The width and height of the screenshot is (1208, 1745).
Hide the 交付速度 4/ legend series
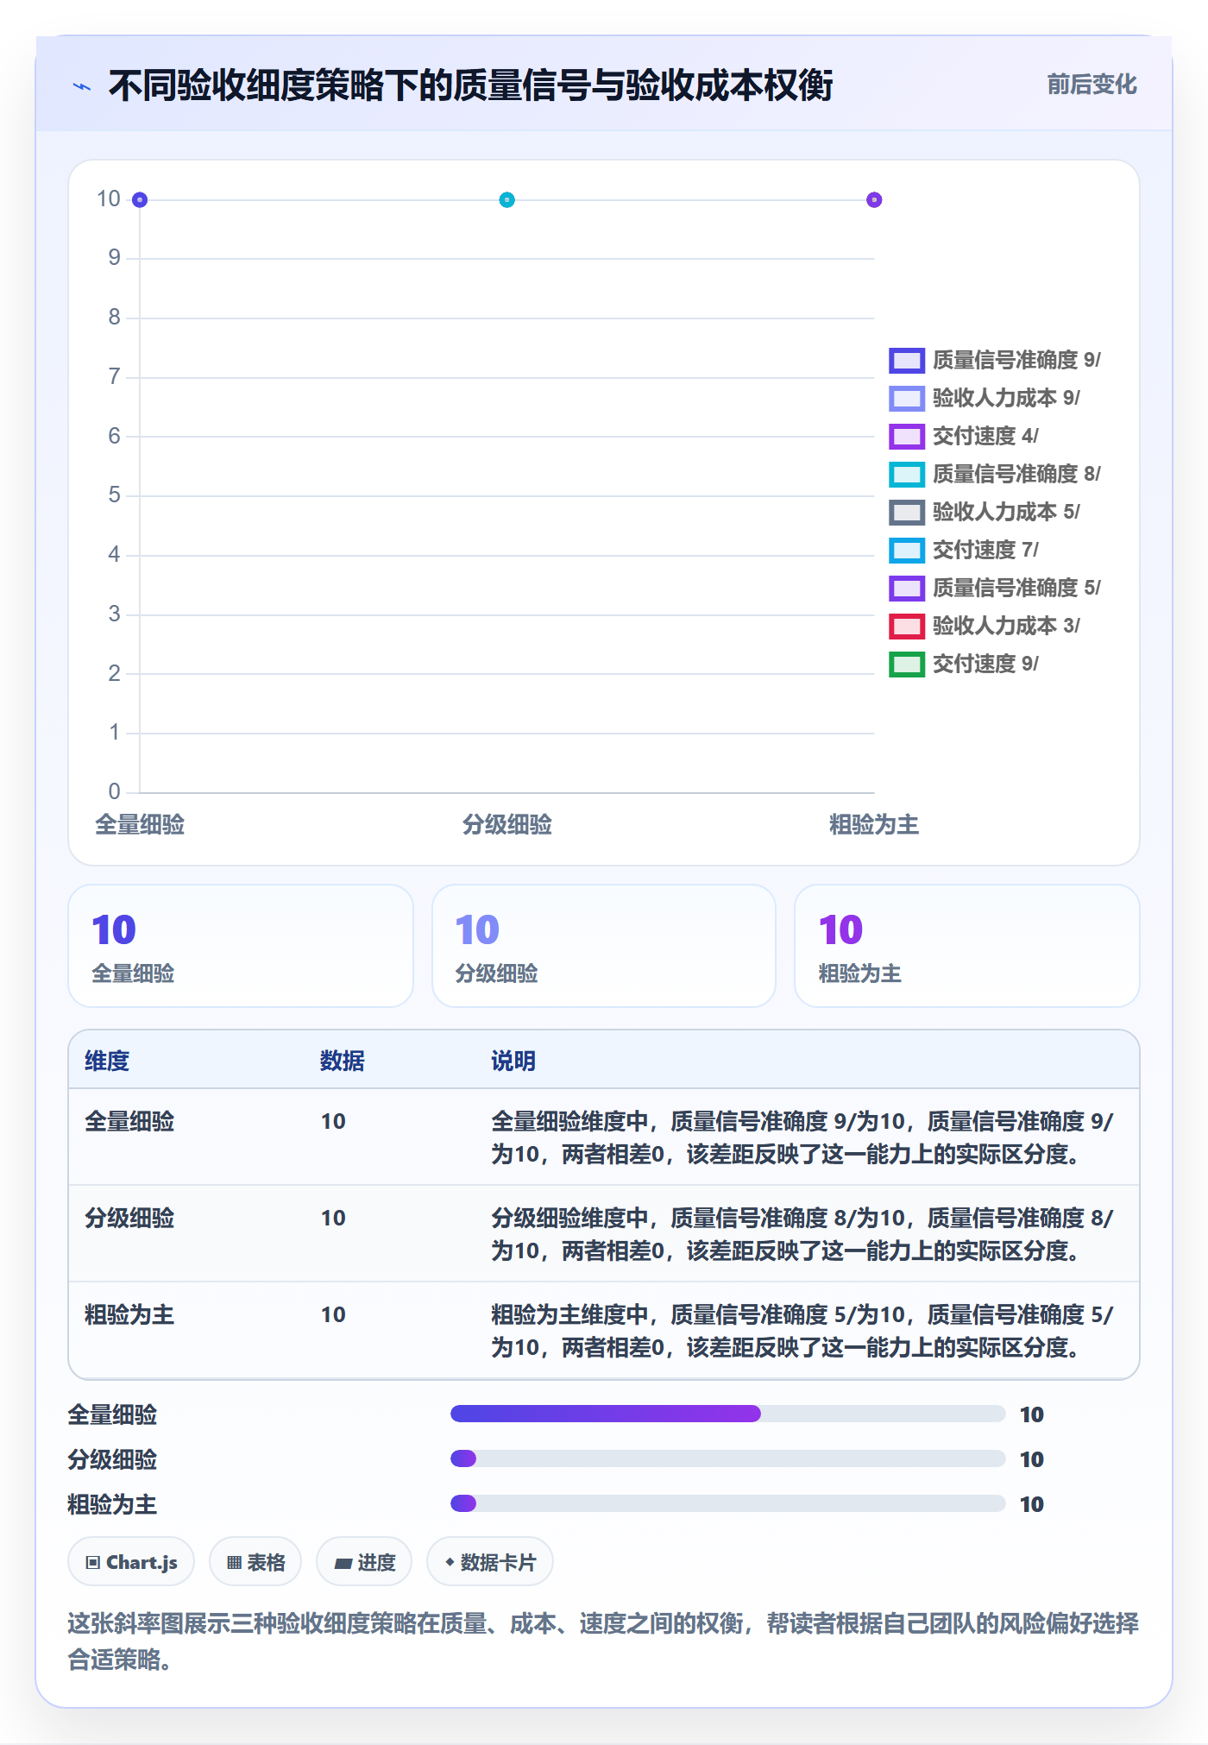coord(964,436)
